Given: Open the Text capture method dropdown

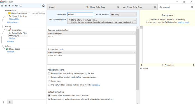Looking at the screenshot, I should click(x=102, y=21).
